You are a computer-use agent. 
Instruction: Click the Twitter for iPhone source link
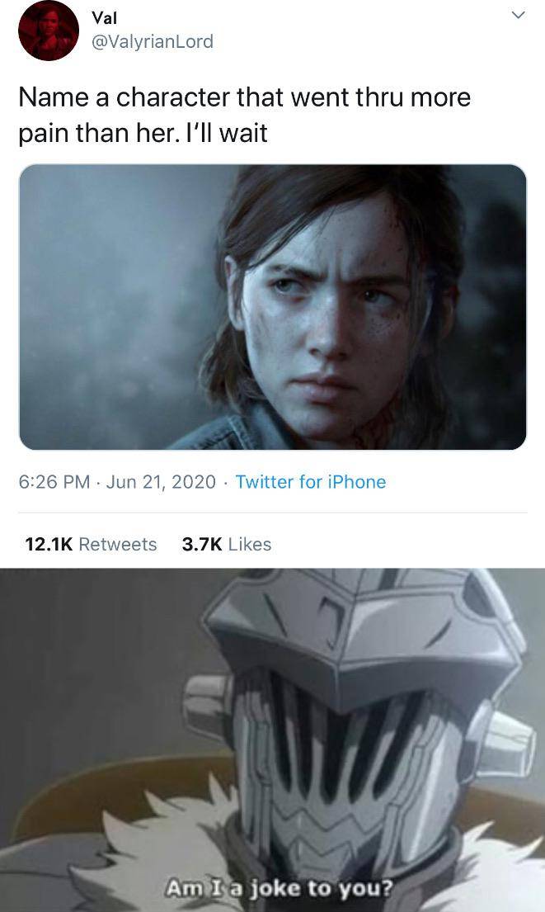311,481
